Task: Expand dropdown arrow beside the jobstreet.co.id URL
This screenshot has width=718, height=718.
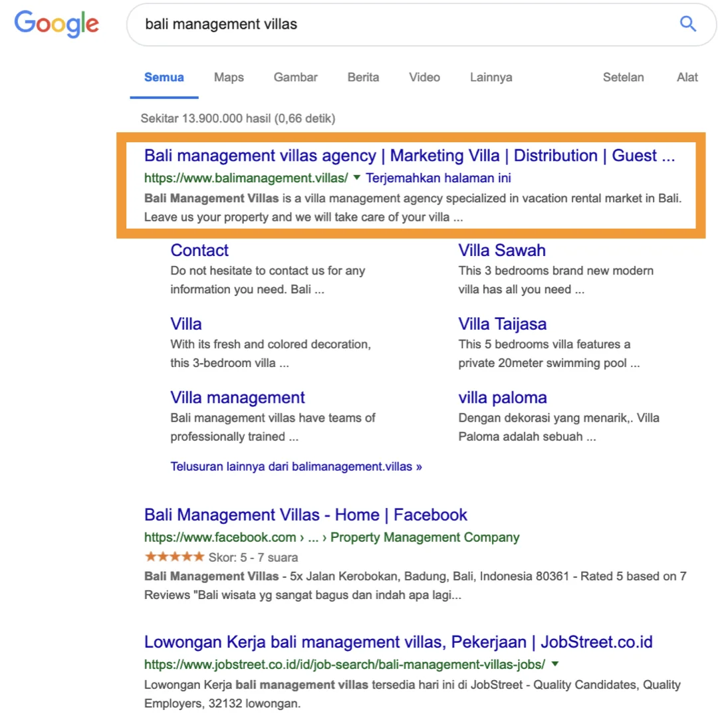Action: pyautogui.click(x=555, y=663)
